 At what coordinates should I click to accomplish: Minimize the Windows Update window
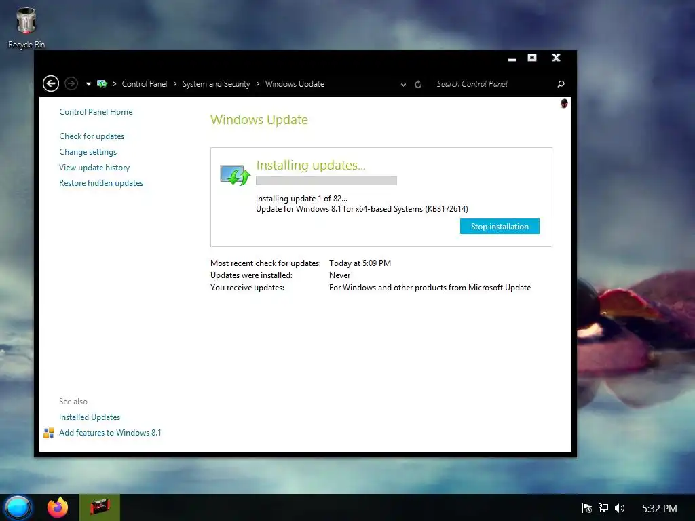[x=512, y=58]
